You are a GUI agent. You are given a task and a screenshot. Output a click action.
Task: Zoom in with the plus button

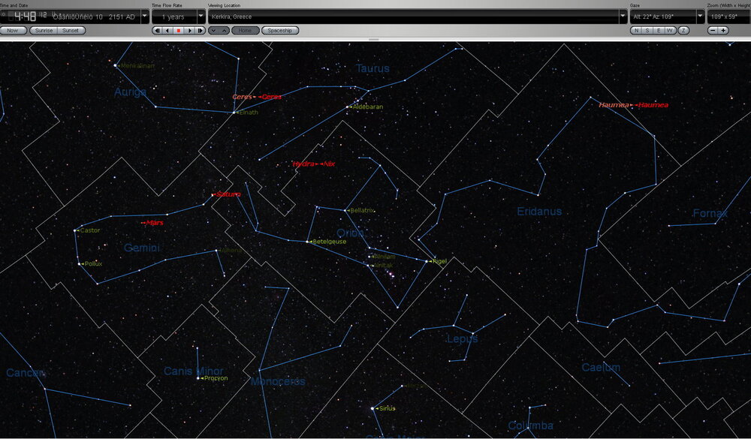(x=723, y=31)
